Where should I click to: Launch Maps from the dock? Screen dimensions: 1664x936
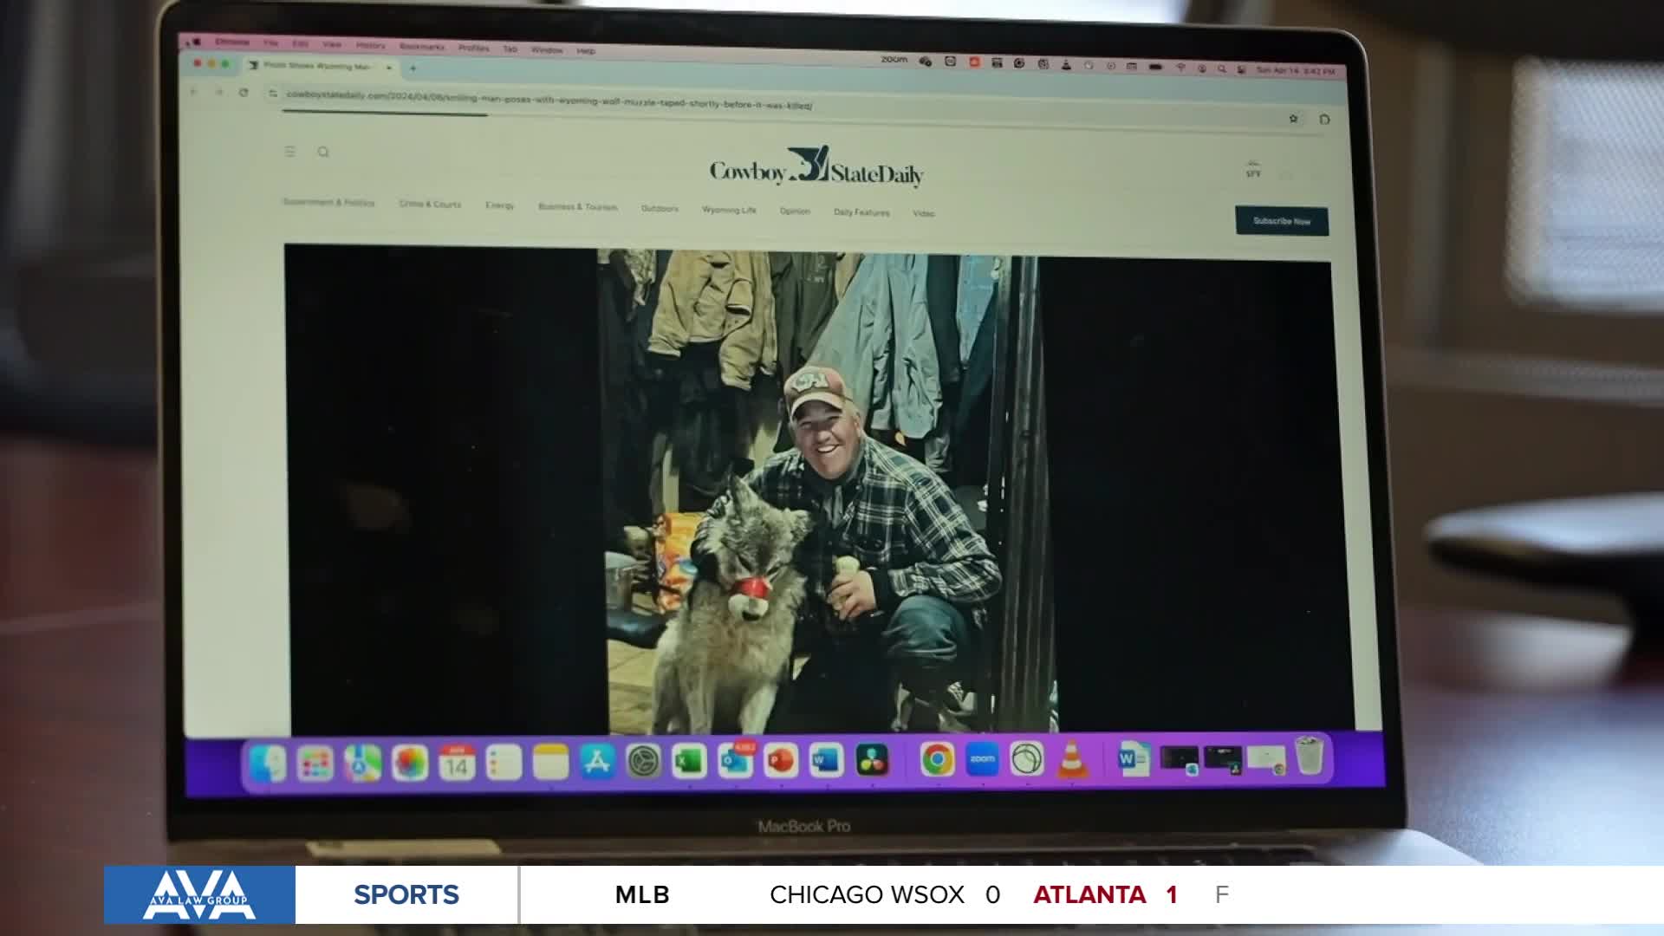[362, 764]
